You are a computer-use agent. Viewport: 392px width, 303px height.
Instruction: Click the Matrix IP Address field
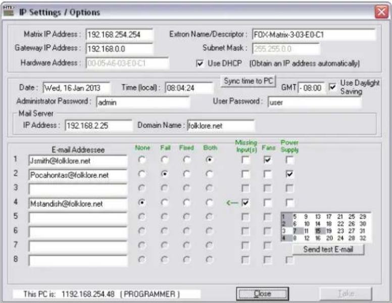119,34
